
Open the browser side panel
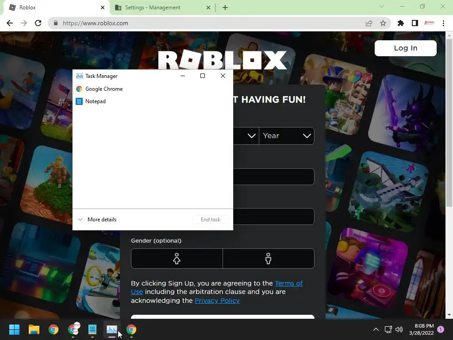(x=415, y=23)
